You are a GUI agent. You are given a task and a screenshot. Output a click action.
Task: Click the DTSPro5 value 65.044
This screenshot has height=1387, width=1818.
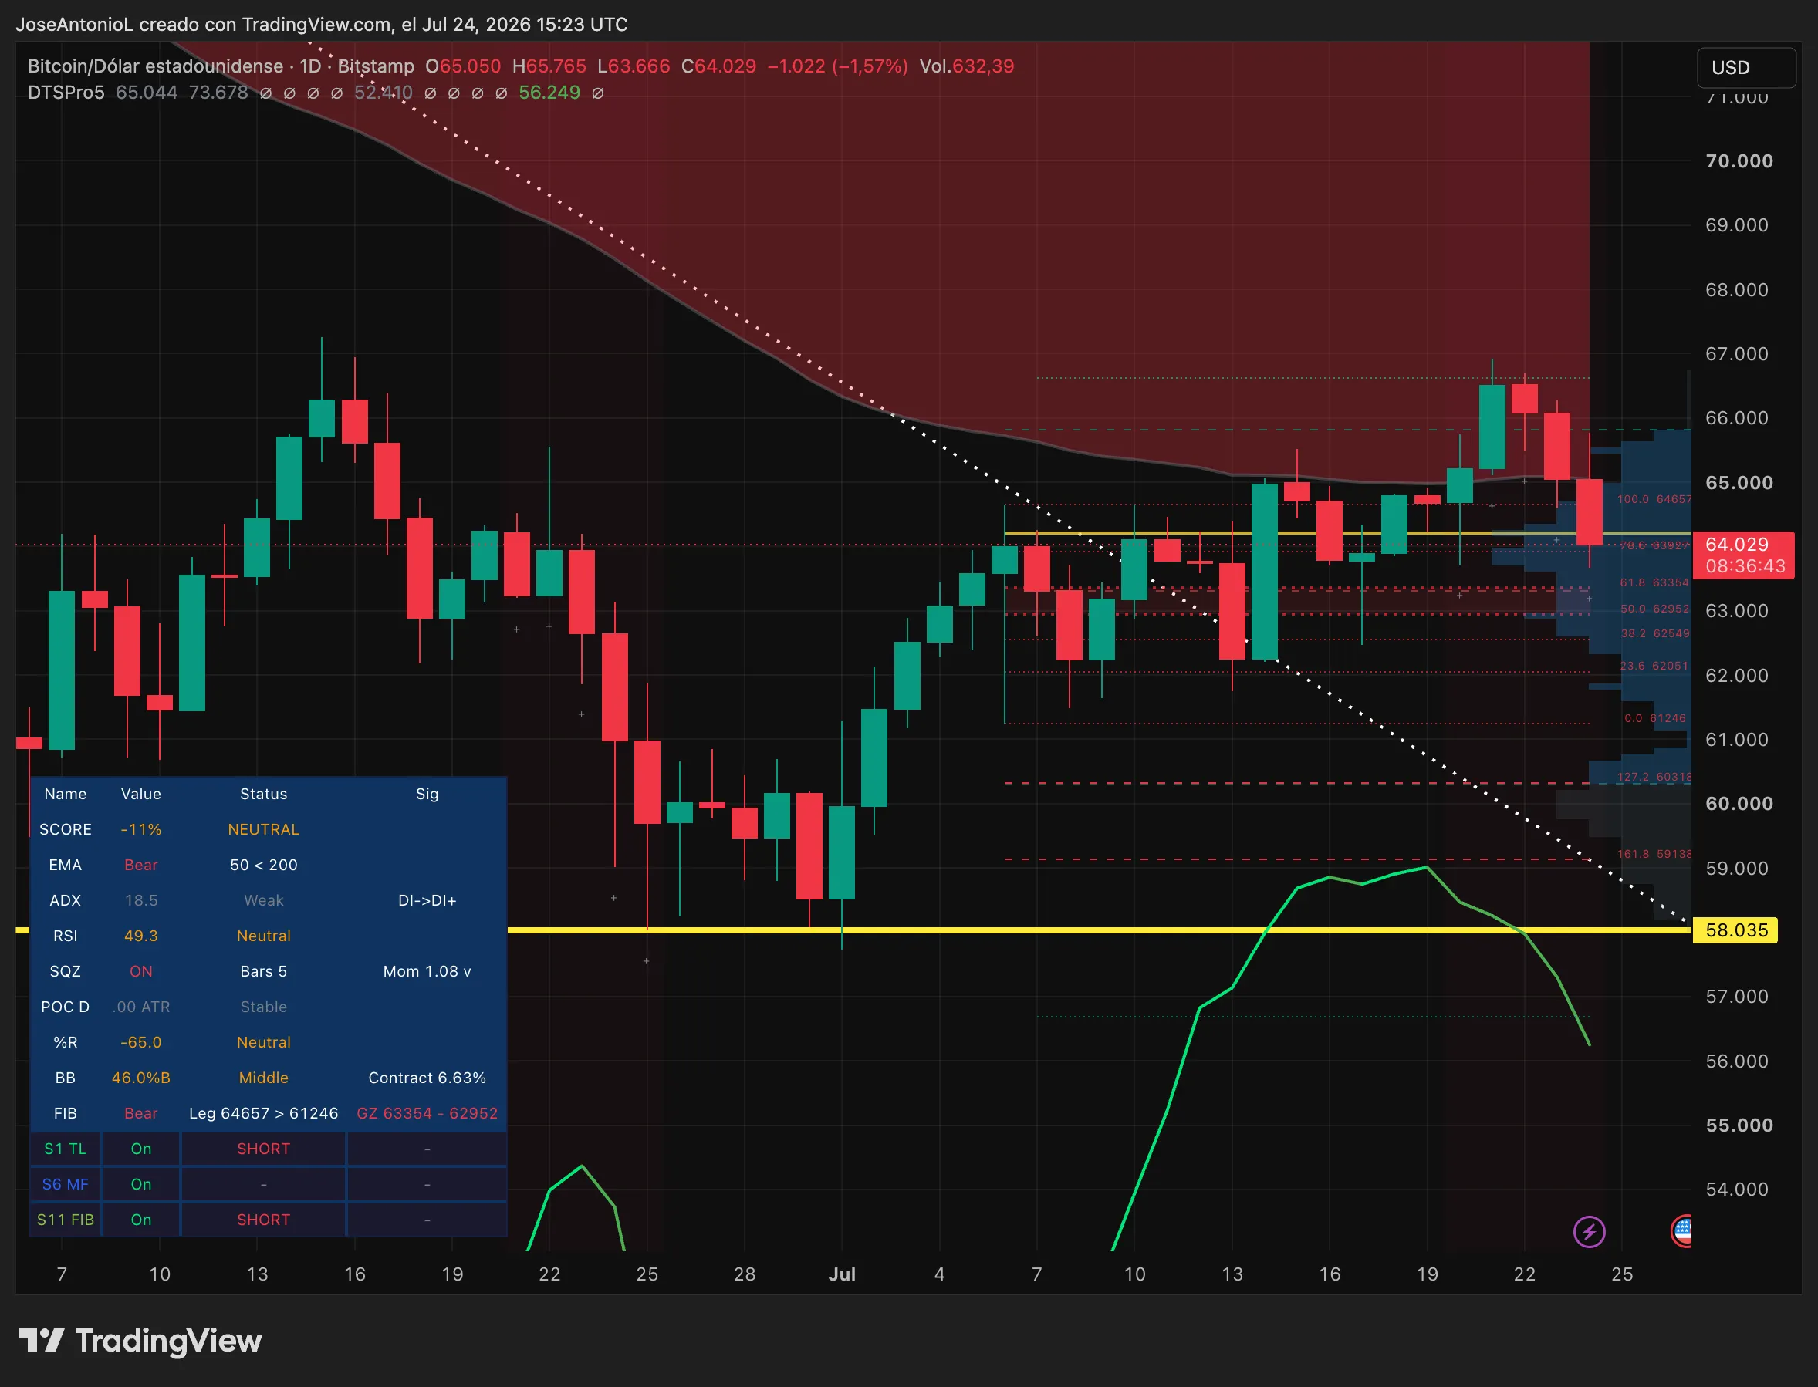(x=146, y=93)
